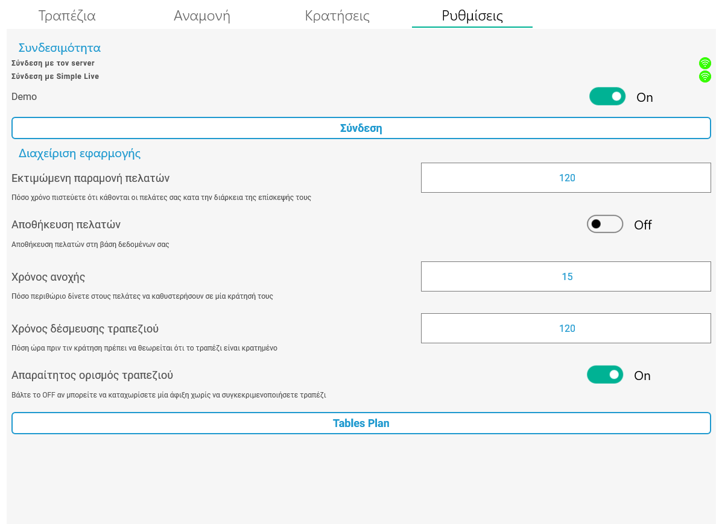Disable the Απαραίτητος ορισμός τραπεζιού switch
The image size is (722, 524).
pos(605,375)
